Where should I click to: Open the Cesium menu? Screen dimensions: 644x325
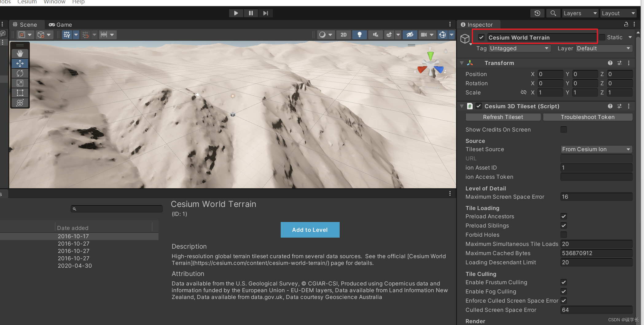pos(27,2)
